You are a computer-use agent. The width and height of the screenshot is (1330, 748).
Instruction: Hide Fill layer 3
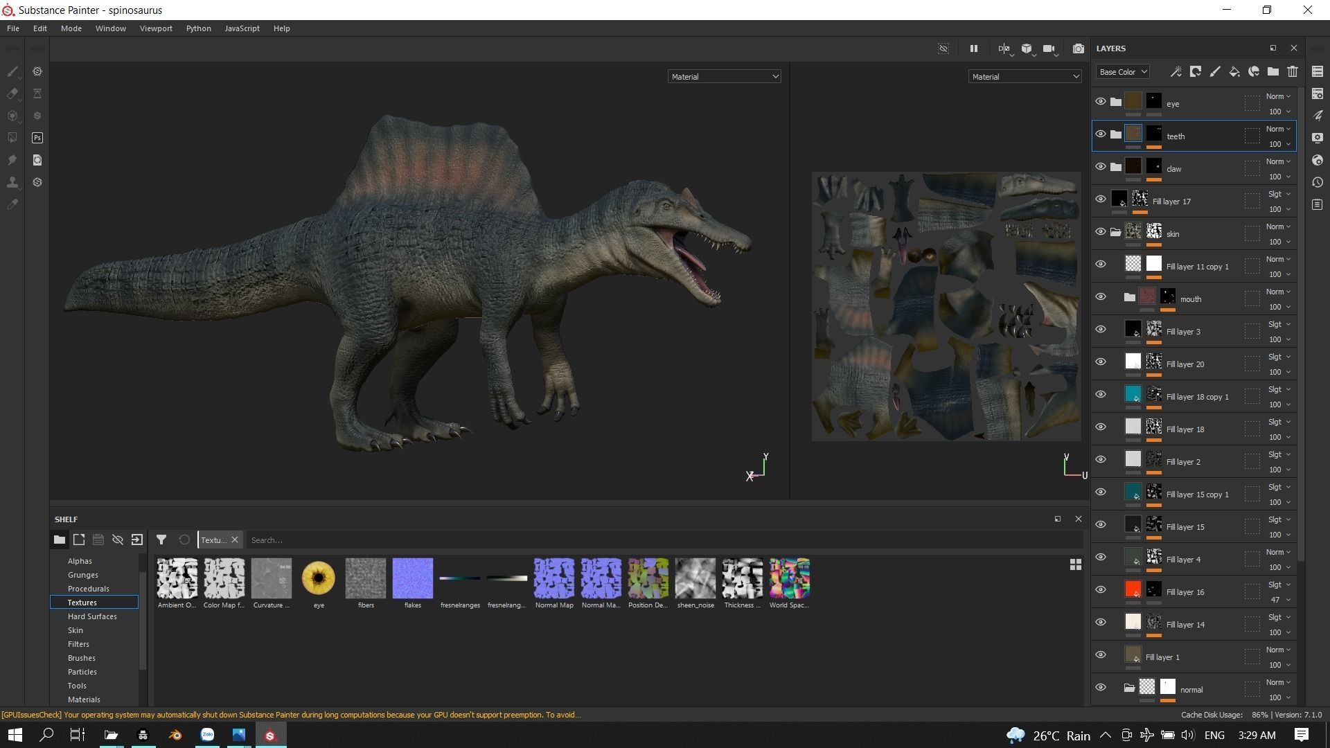(x=1100, y=329)
